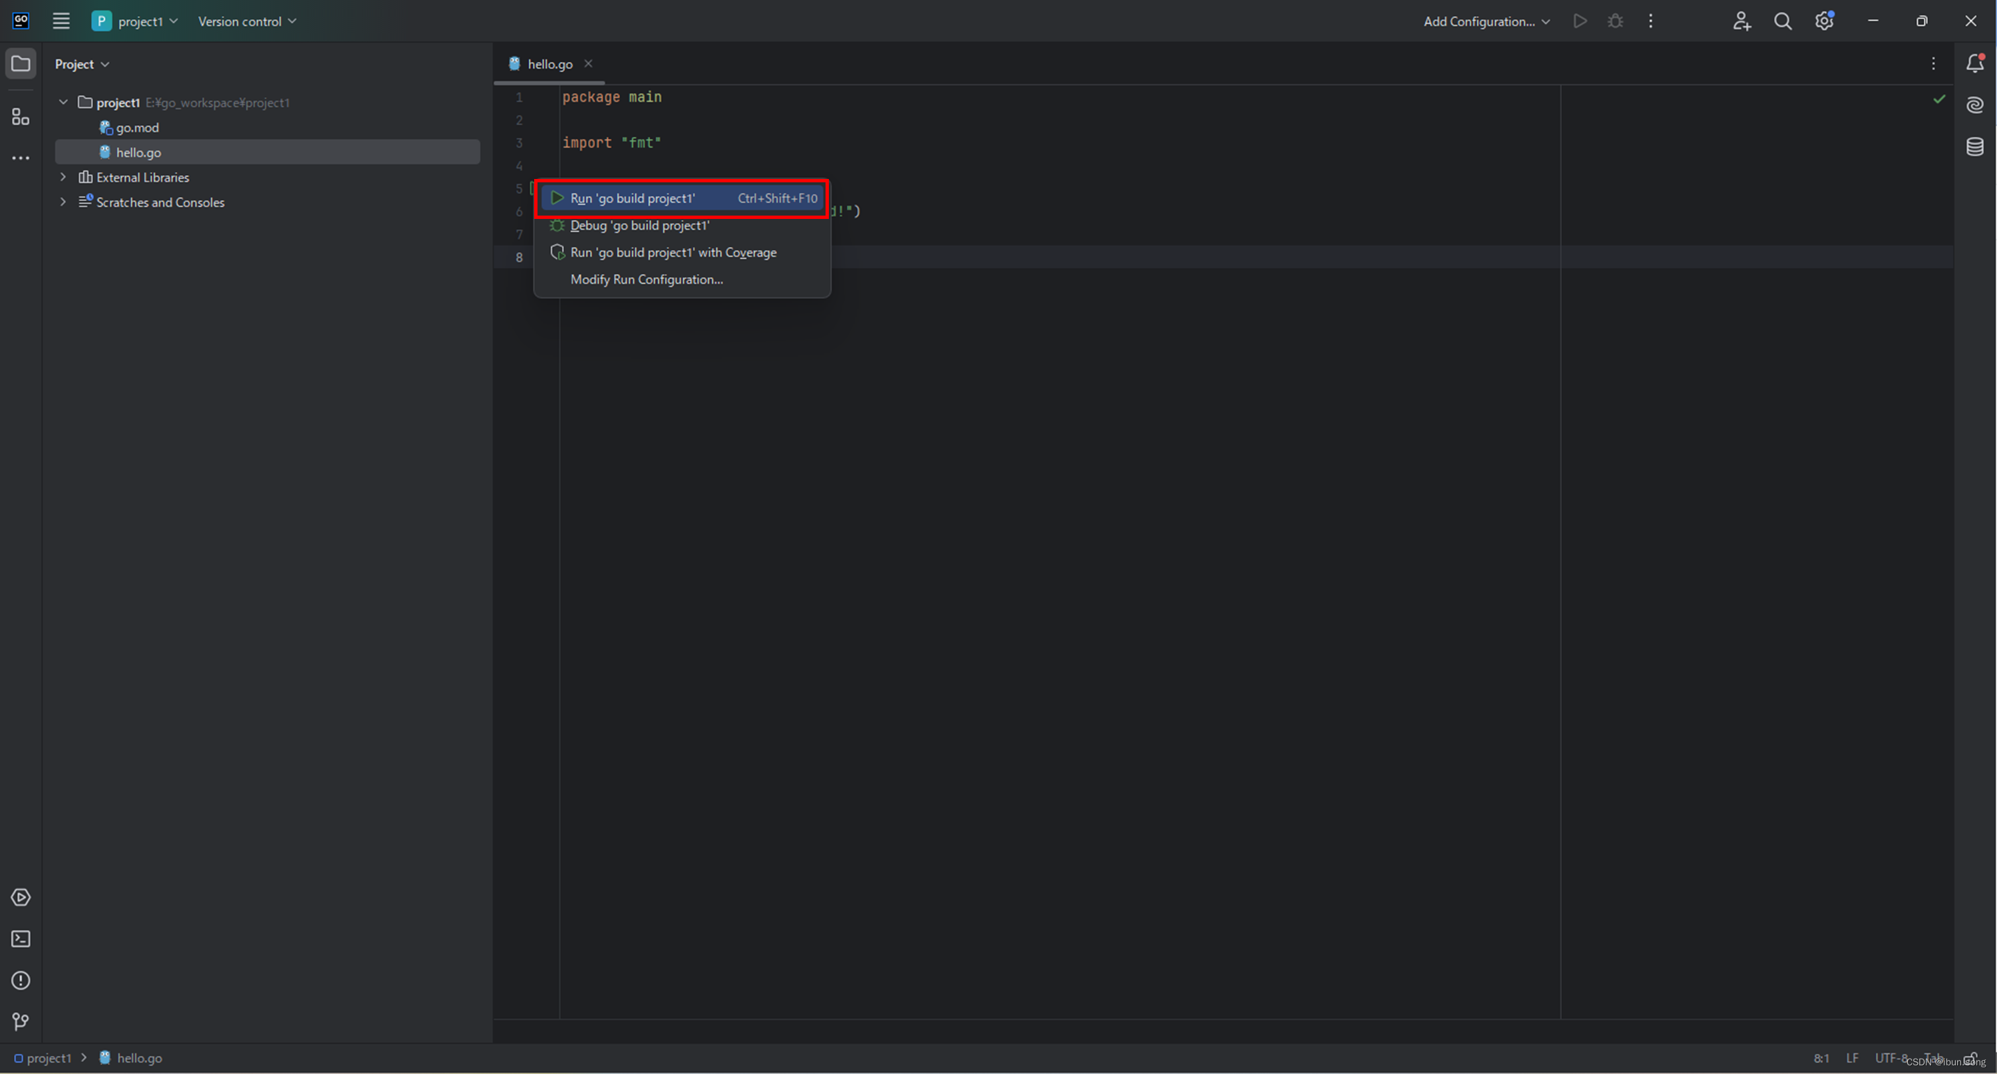This screenshot has height=1074, width=1997.
Task: Show the Problems tool window
Action: [21, 980]
